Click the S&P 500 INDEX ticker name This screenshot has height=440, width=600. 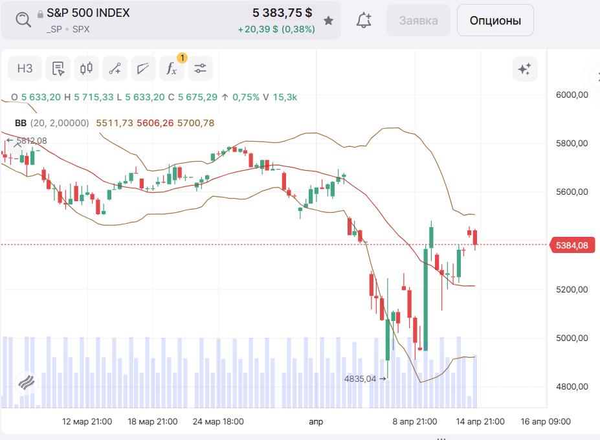(88, 13)
